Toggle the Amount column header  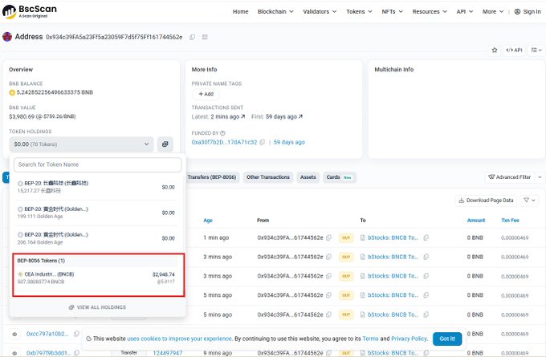[x=476, y=221]
